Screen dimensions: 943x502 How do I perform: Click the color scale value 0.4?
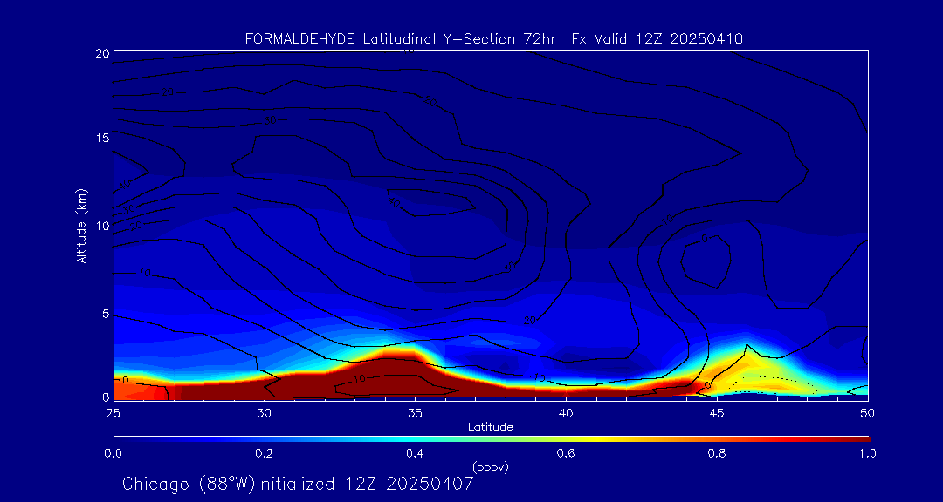point(415,453)
